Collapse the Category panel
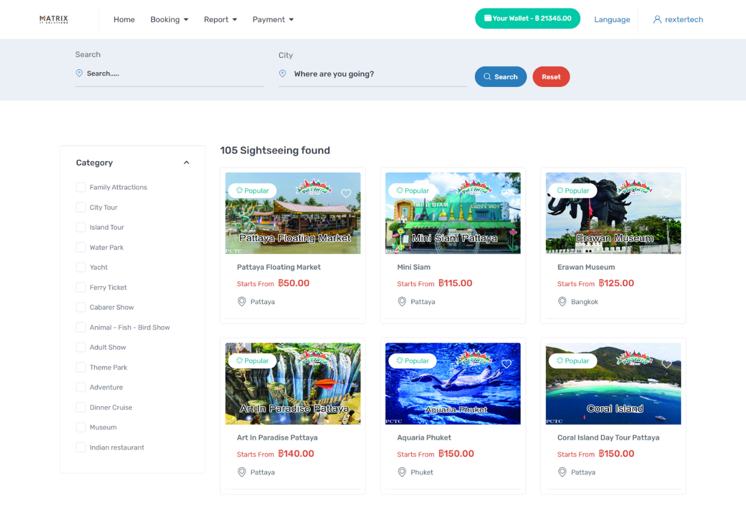The image size is (746, 507). (186, 162)
